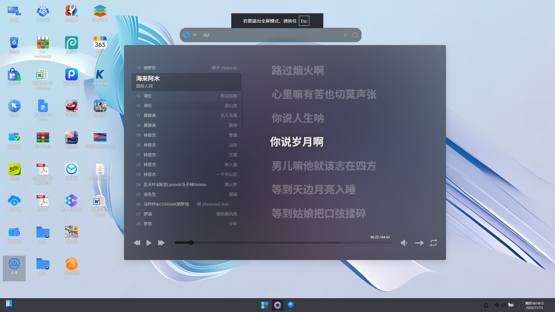Select 桥边姑娘 by 海伦 from the playlist
The width and height of the screenshot is (555, 312).
point(186,96)
